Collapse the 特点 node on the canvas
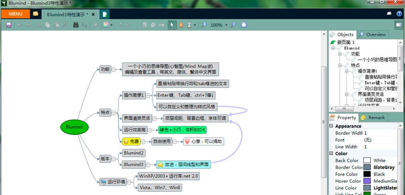The image size is (405, 195). [x=114, y=113]
